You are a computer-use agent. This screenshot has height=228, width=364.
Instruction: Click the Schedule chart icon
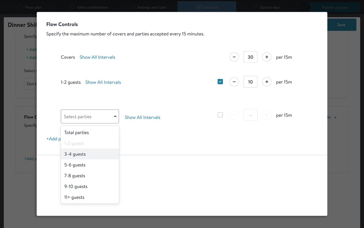point(199,7)
